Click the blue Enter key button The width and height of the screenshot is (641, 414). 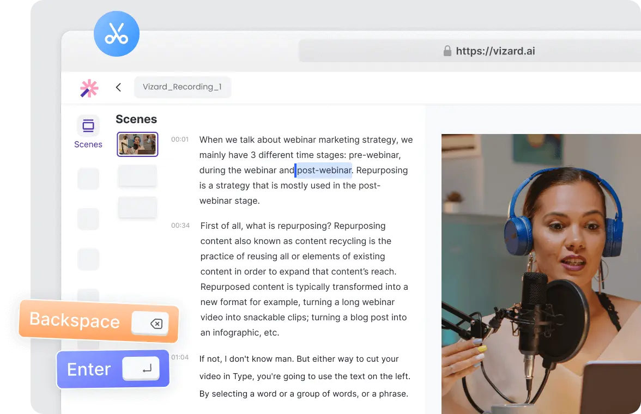click(x=113, y=369)
